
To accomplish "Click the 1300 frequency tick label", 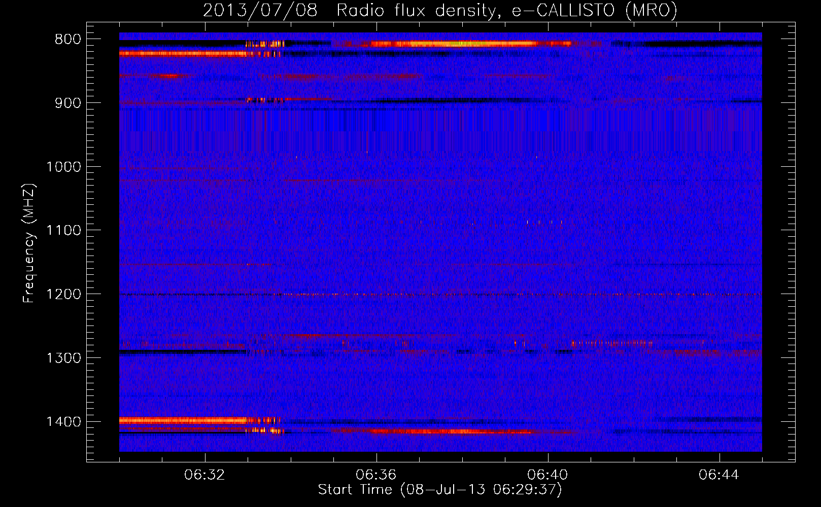I will click(63, 358).
